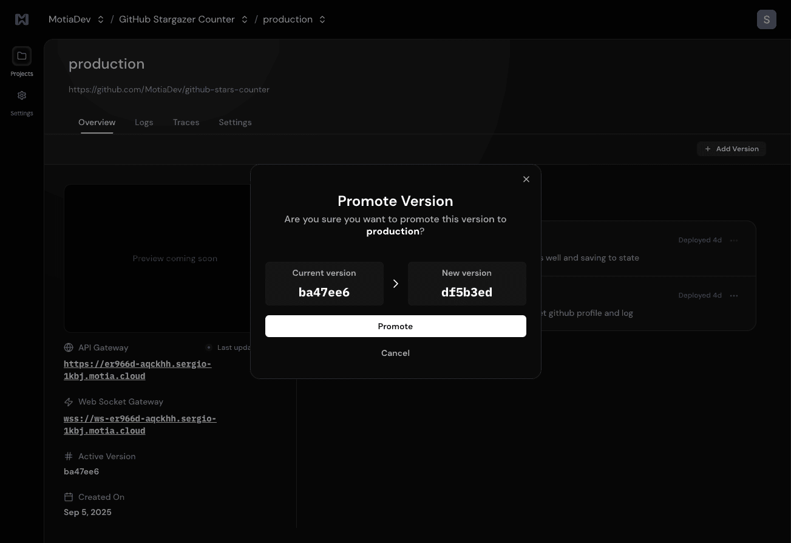Click the Add Version button
Image resolution: width=791 pixels, height=543 pixels.
(x=731, y=149)
